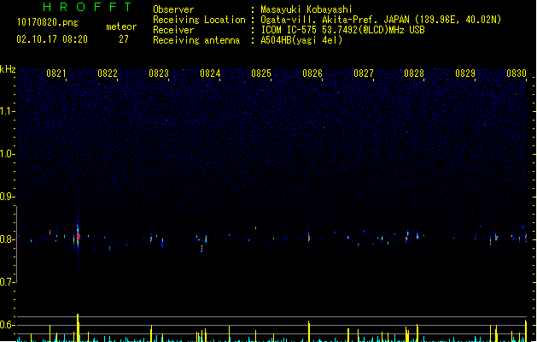Click the 0.9 kHz axis label
The width and height of the screenshot is (537, 342).
[7, 196]
